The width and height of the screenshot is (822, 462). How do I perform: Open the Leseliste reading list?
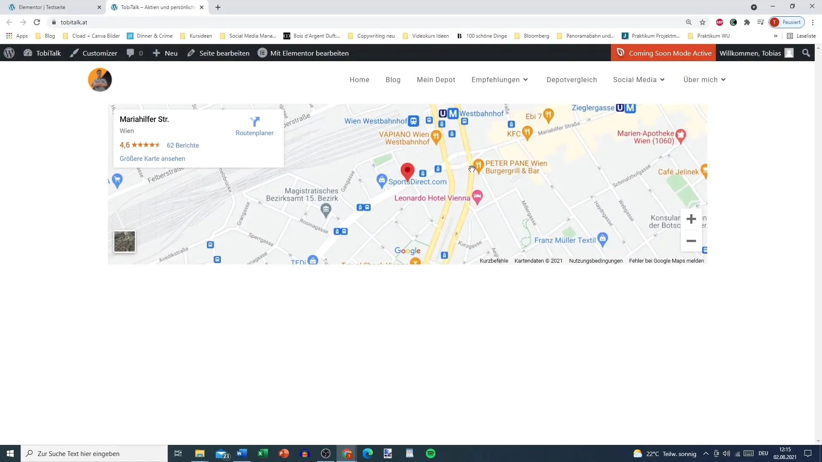tap(801, 36)
